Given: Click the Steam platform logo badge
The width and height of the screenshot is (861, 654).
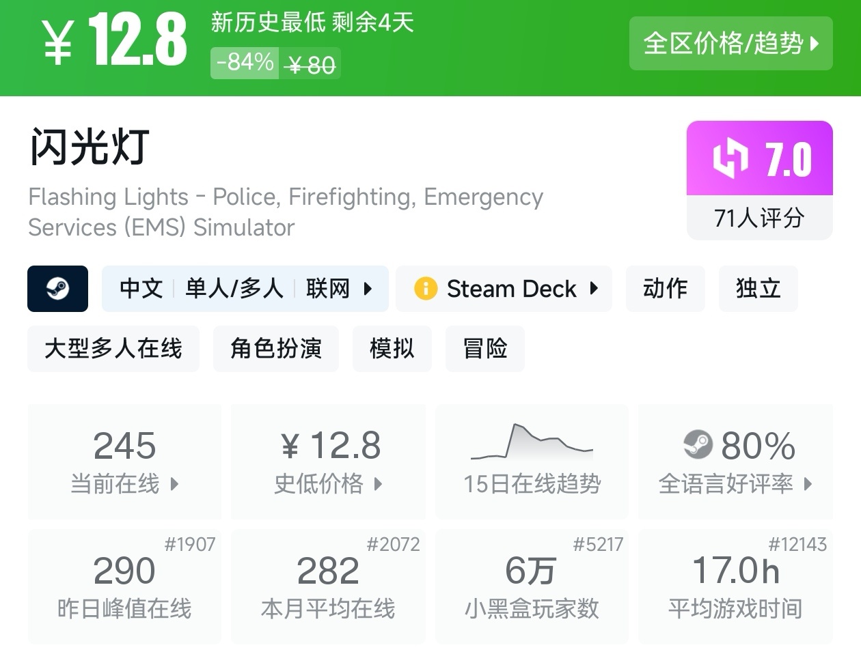Looking at the screenshot, I should [x=57, y=289].
